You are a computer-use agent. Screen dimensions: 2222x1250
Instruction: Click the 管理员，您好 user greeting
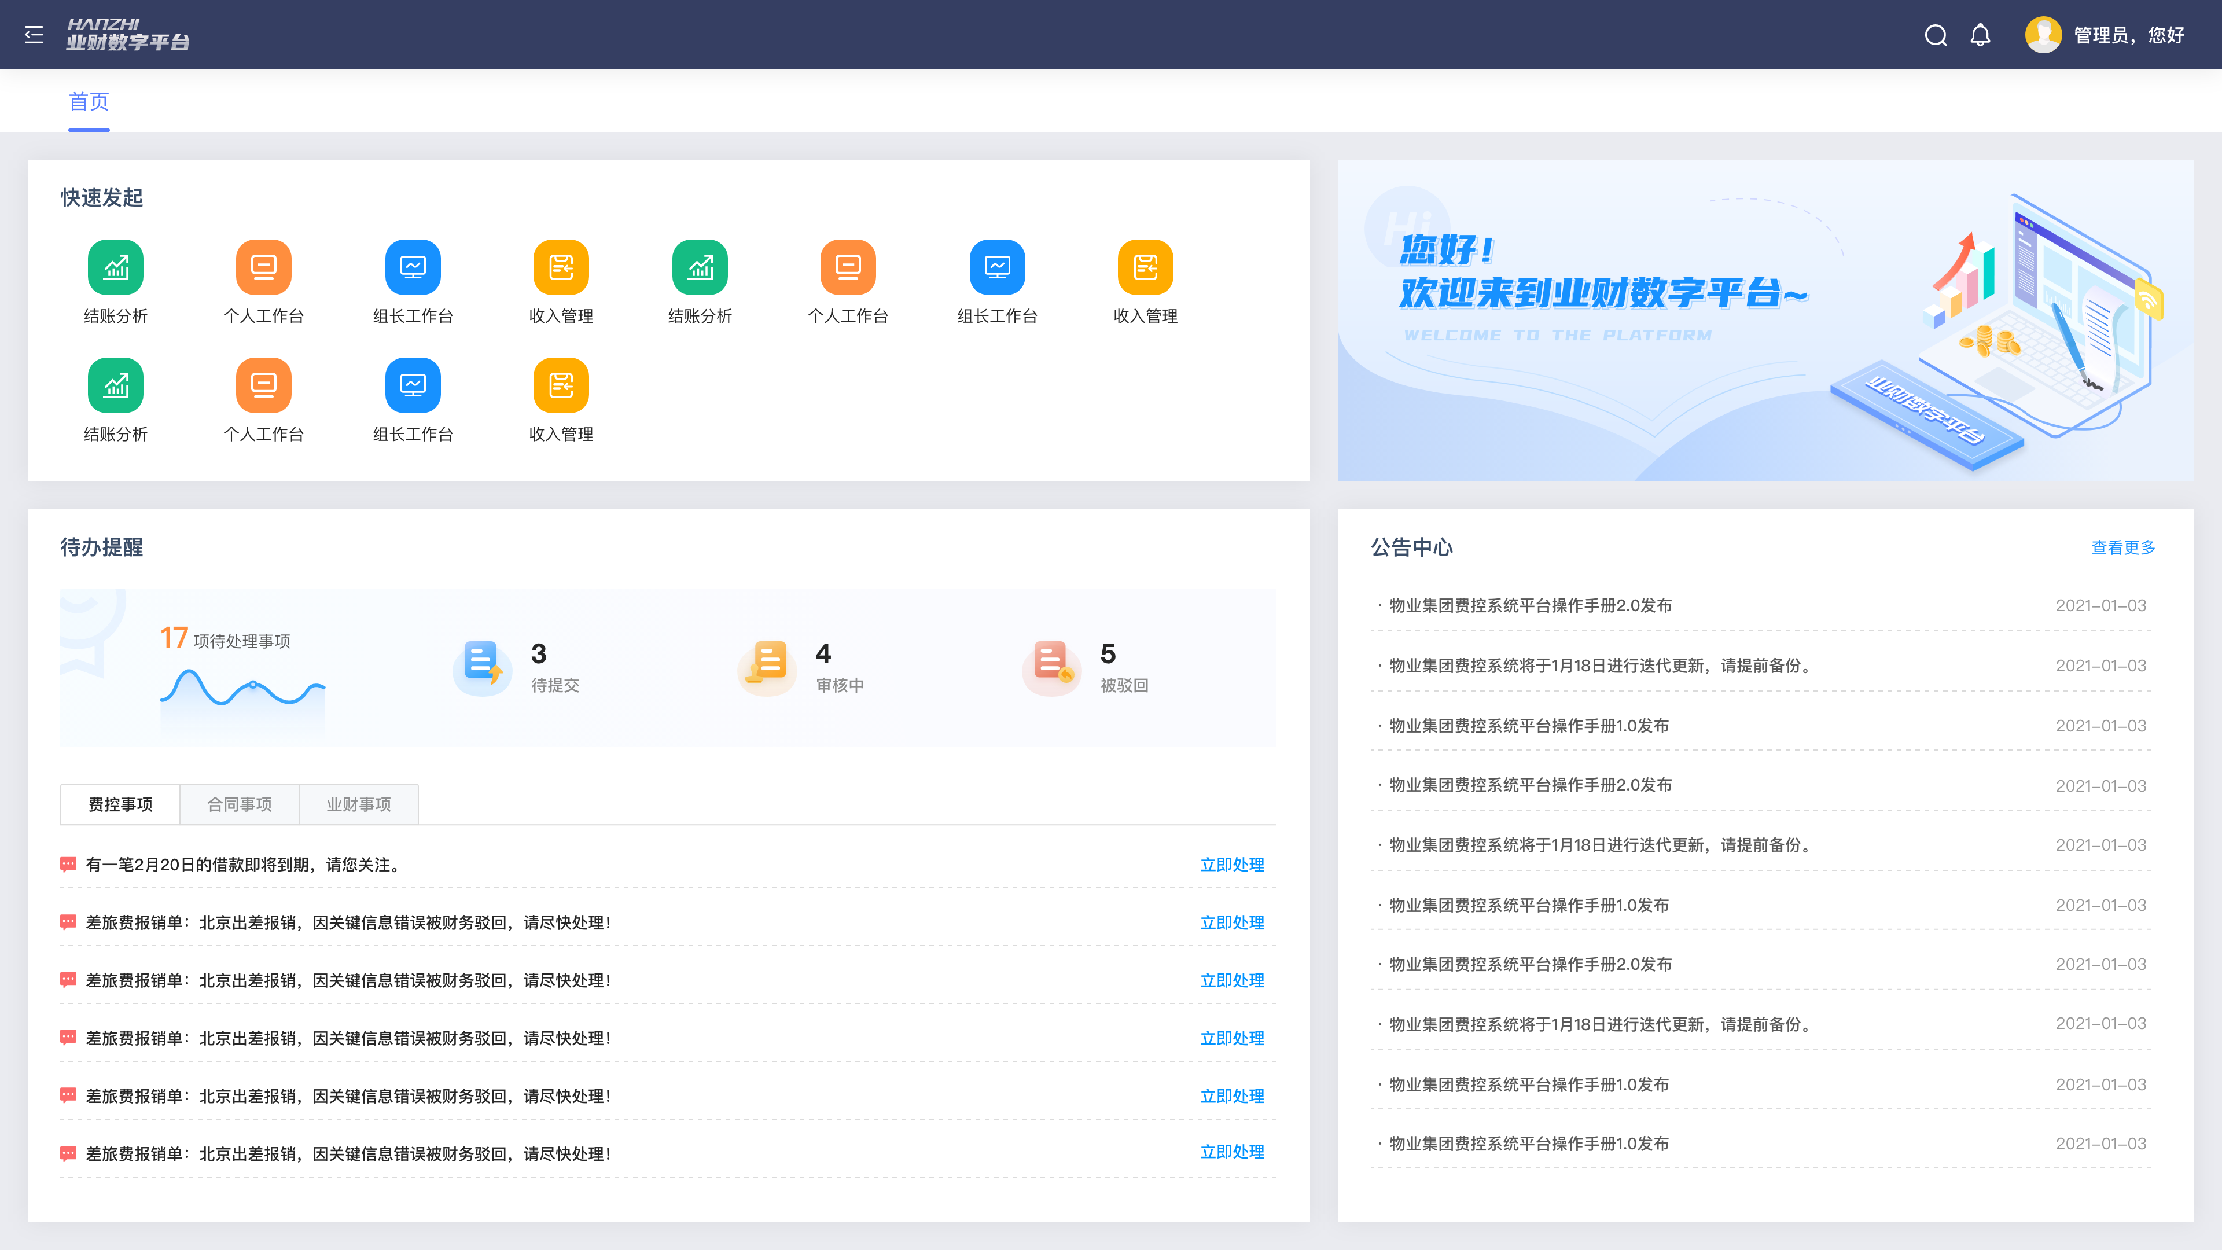2129,35
